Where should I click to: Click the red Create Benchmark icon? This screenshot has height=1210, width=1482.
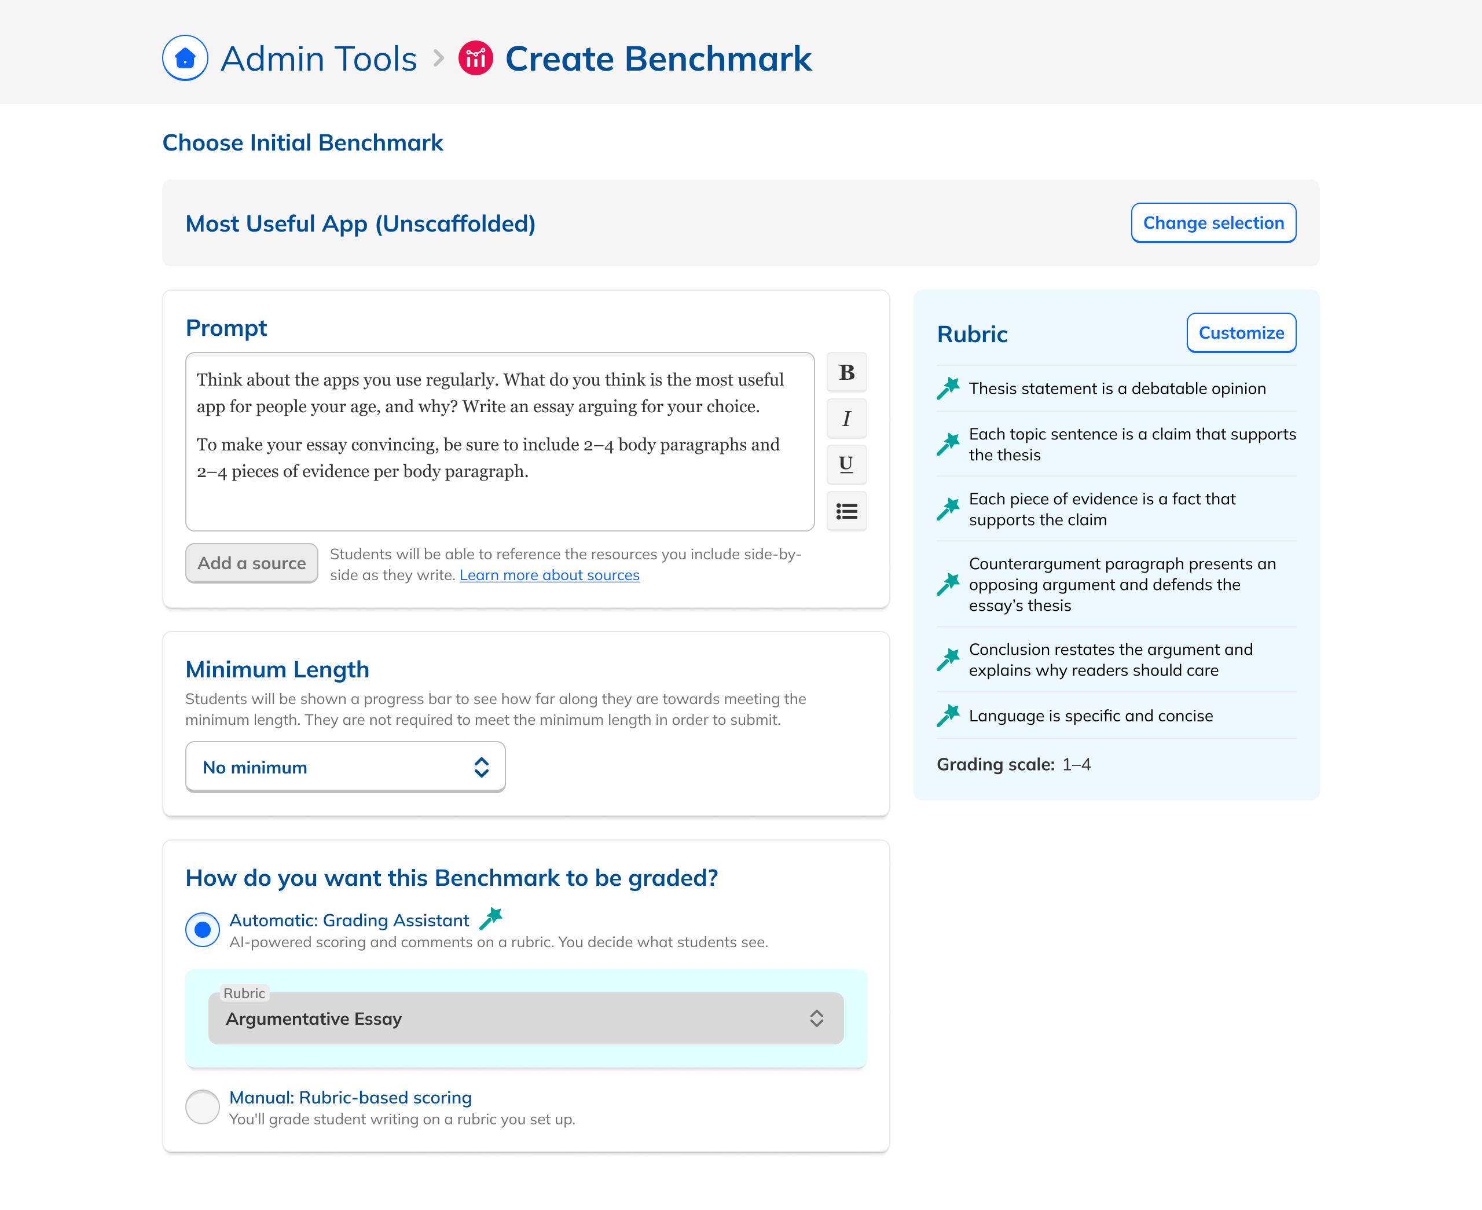475,58
